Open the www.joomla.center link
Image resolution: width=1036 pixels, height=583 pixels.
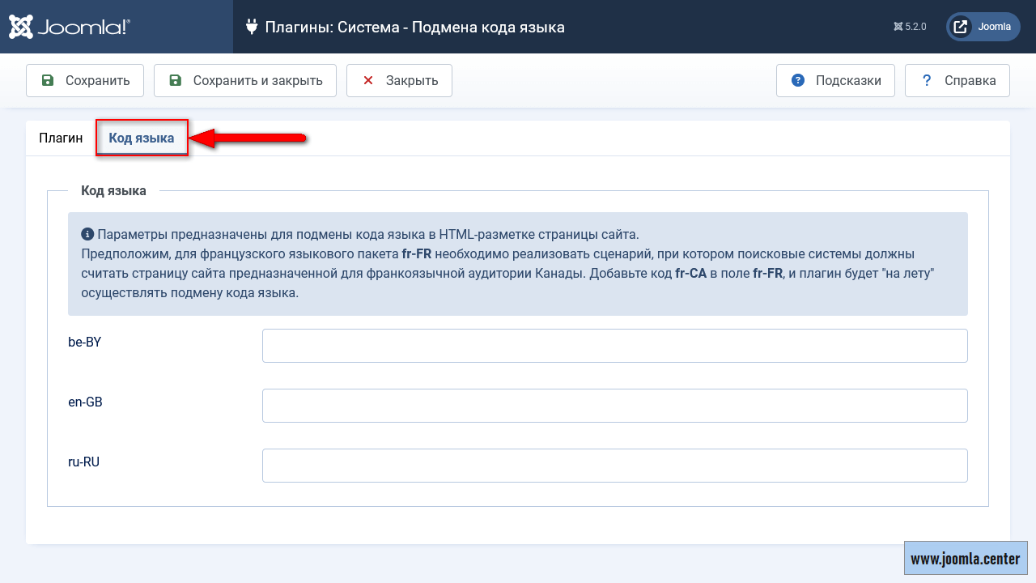point(965,559)
